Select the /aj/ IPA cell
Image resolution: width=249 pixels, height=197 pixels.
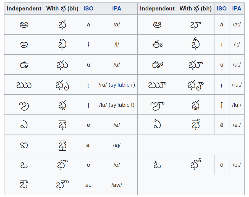coord(117,145)
